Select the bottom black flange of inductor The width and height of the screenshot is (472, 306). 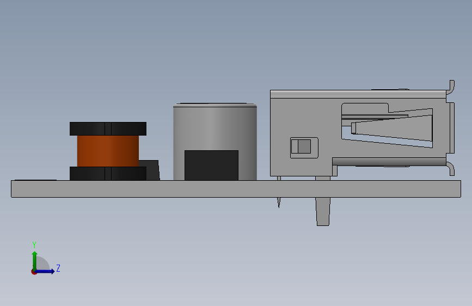108,174
